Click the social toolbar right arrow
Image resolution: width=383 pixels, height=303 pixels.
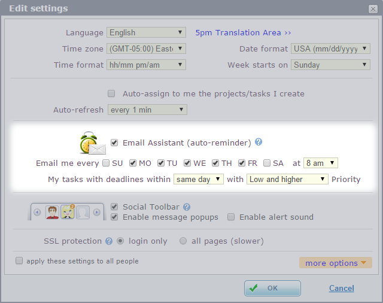point(97,213)
